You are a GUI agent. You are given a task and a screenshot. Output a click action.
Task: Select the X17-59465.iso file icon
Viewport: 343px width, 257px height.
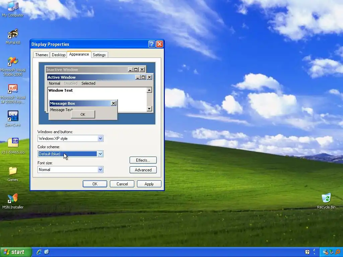13,146
